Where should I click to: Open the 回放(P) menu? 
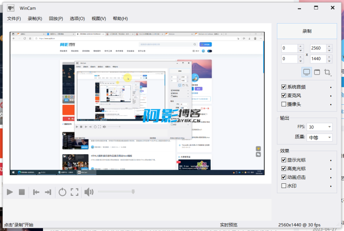pyautogui.click(x=56, y=18)
